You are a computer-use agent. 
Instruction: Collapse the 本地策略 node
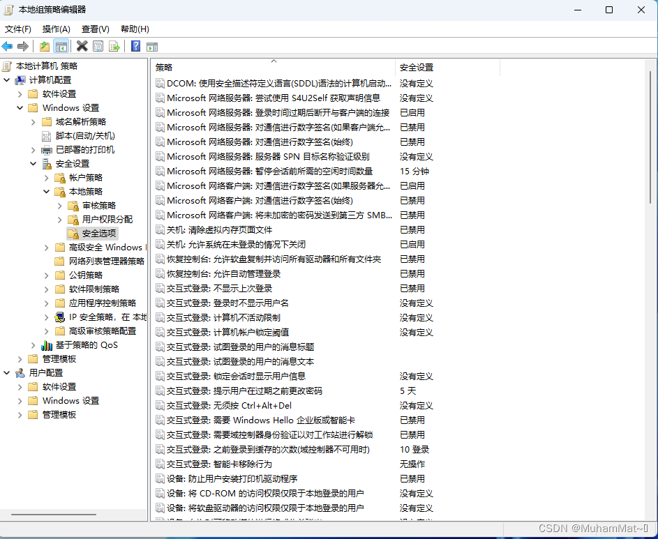pos(47,191)
